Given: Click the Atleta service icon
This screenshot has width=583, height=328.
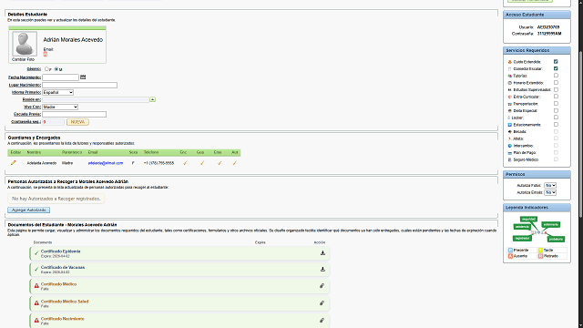Looking at the screenshot, I should 510,138.
